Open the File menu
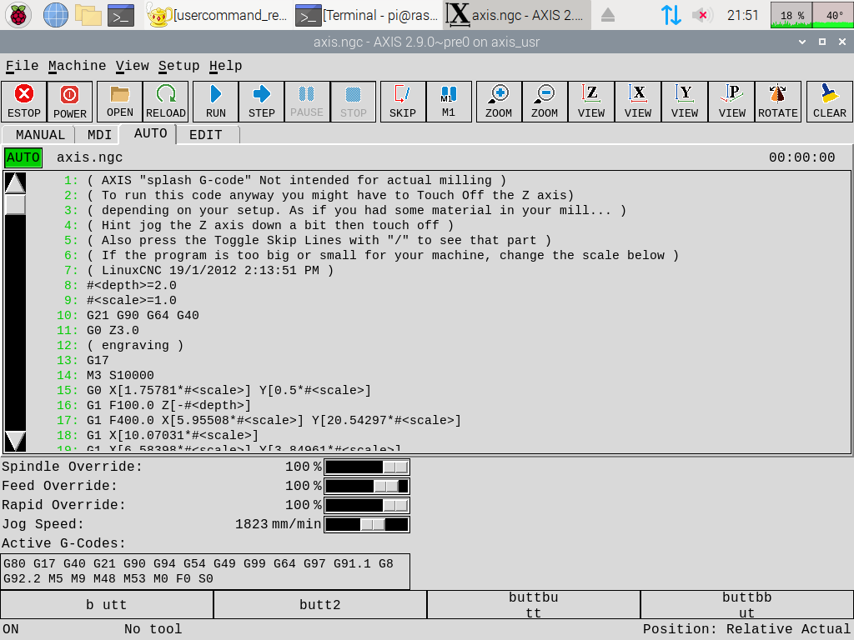Viewport: 854px width, 640px height. pyautogui.click(x=23, y=66)
